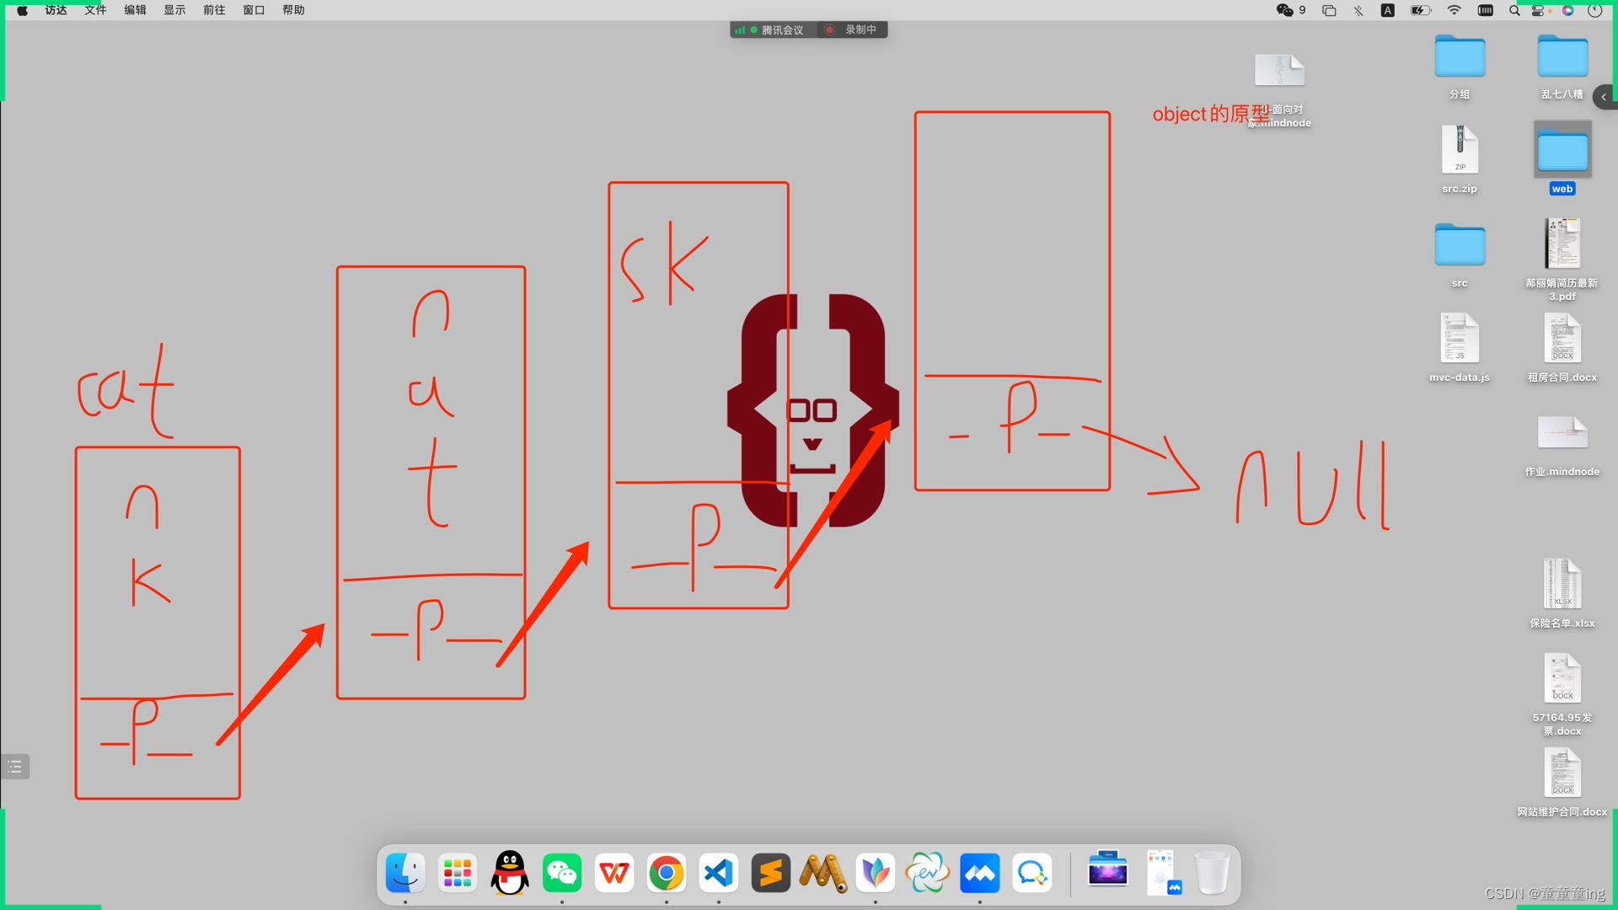Click the clock icon in menu bar
Image resolution: width=1618 pixels, height=910 pixels.
[1594, 10]
